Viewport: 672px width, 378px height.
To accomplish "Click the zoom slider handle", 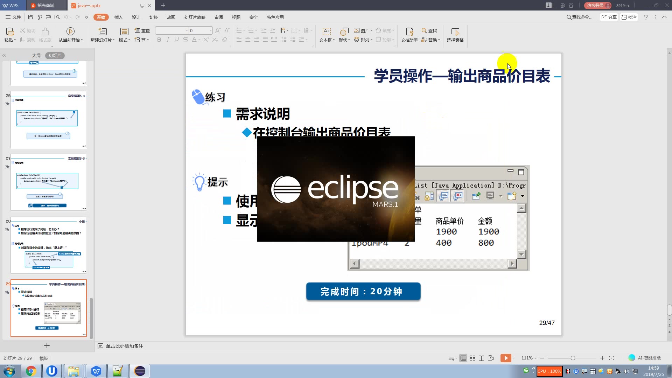I will [573, 358].
